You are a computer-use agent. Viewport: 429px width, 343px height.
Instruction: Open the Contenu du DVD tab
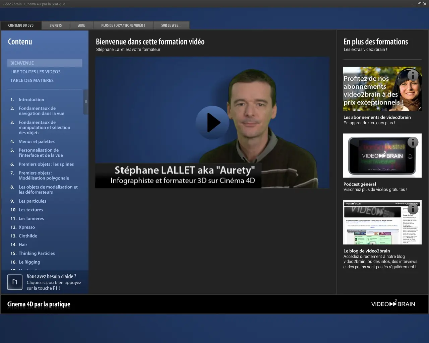coord(21,25)
